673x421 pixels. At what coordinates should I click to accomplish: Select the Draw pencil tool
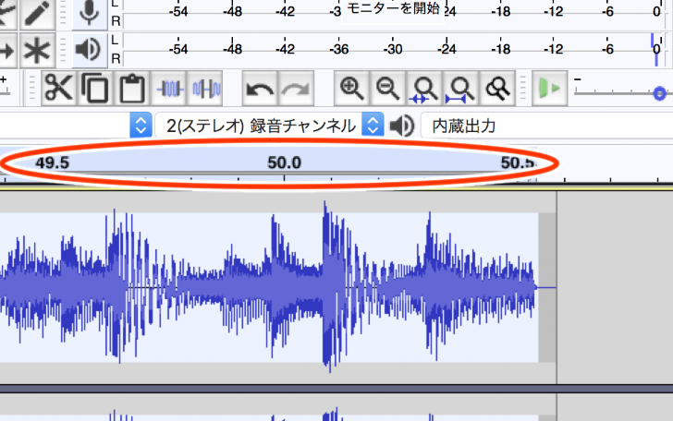point(36,13)
